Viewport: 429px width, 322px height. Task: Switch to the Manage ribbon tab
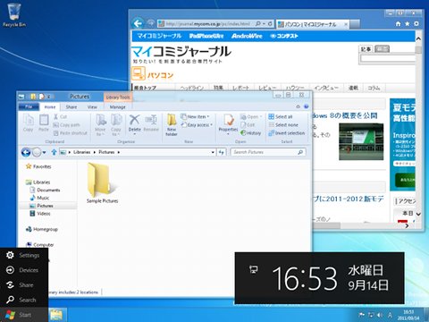[x=118, y=106]
